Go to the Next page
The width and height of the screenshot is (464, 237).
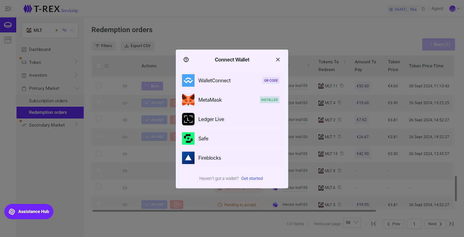[435, 224]
